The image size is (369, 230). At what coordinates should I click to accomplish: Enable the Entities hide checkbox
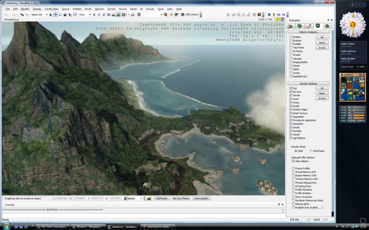click(x=291, y=37)
